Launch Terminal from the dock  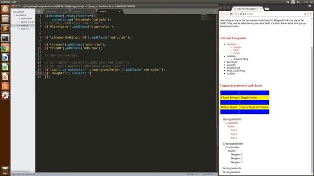(5, 38)
